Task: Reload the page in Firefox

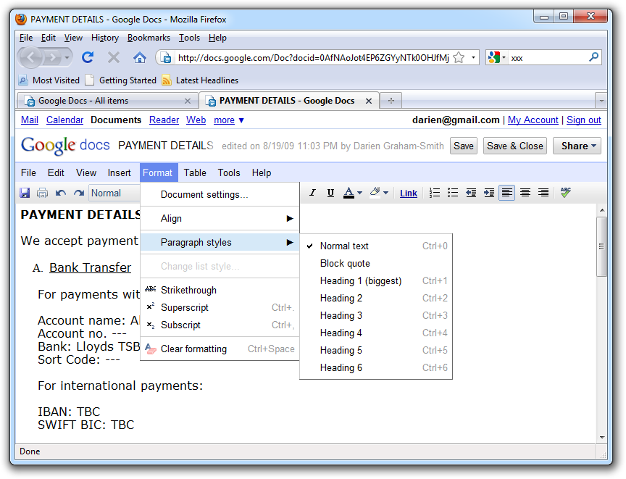Action: coord(88,58)
